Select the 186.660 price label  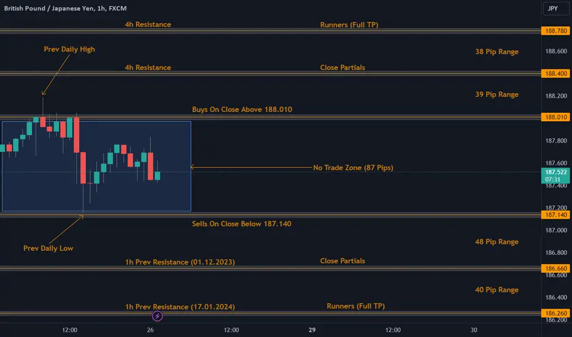coord(555,268)
